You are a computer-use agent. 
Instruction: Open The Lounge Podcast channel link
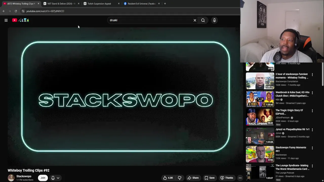coord(285,173)
